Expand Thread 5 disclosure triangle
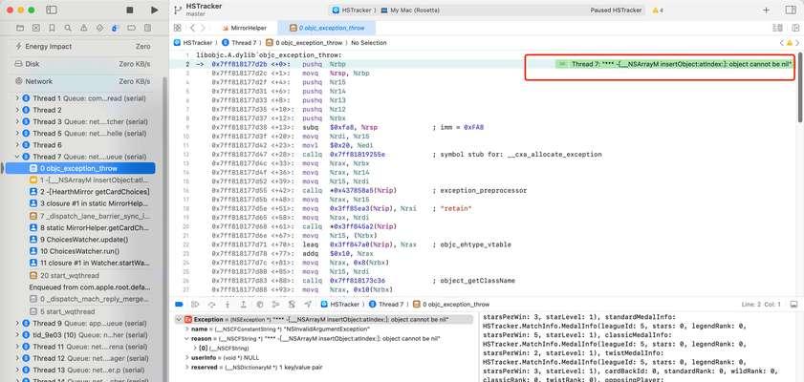The height and width of the screenshot is (382, 804). (x=17, y=134)
